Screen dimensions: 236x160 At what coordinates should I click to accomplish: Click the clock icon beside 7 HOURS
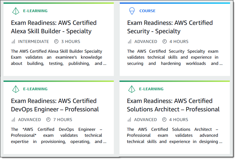point(48,119)
